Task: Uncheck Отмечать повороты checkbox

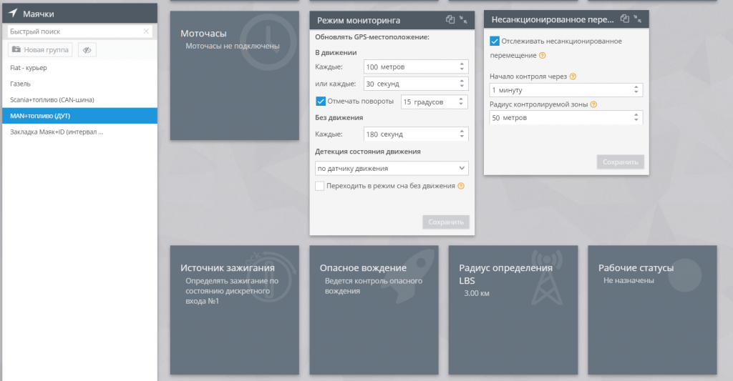Action: click(321, 102)
